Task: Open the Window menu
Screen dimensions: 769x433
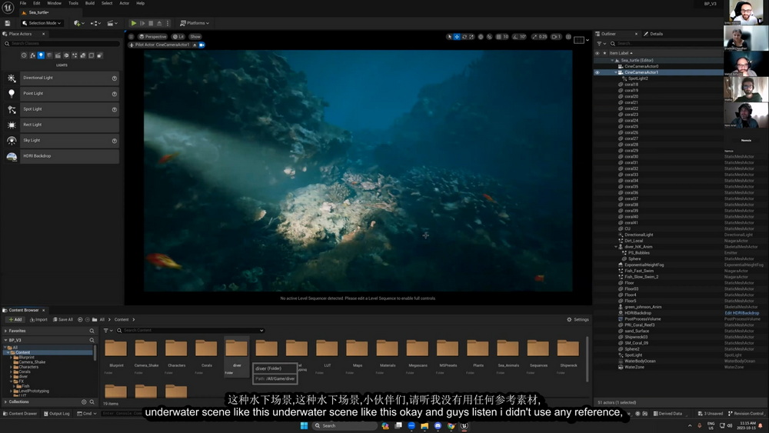Action: click(54, 3)
